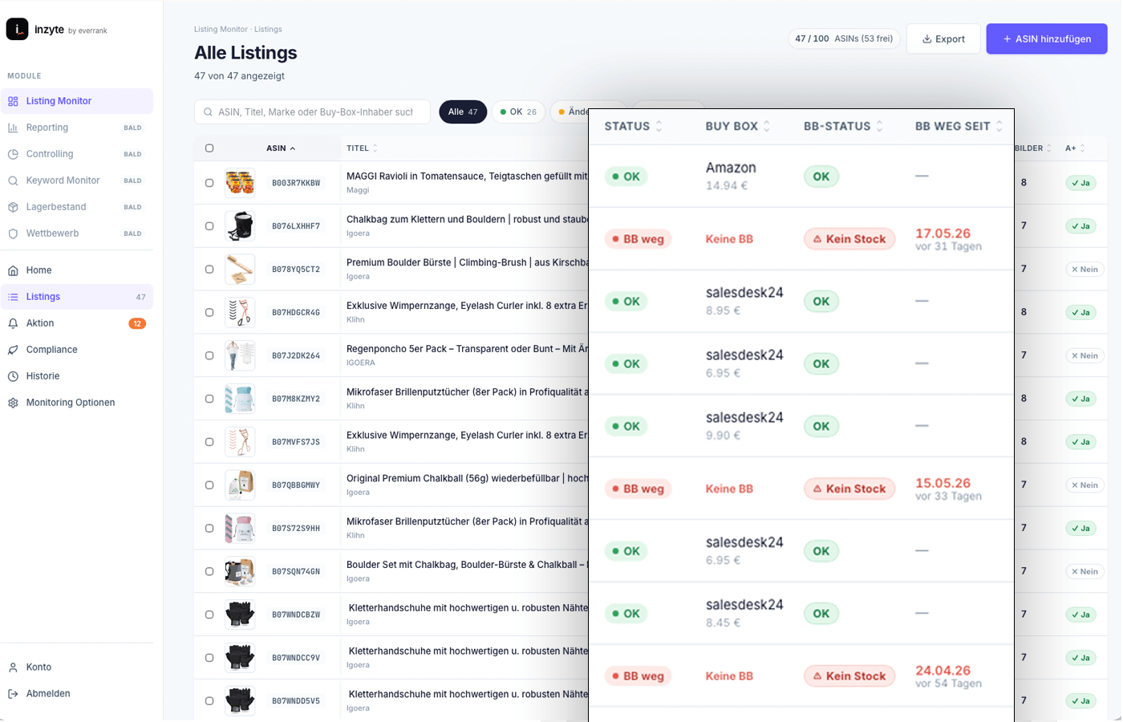Sort by ASIN column header
This screenshot has width=1123, height=722.
click(x=281, y=148)
